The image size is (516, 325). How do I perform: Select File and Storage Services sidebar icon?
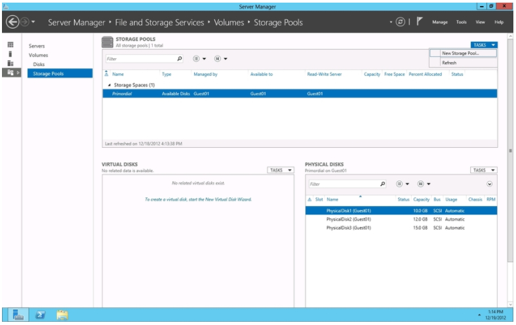pyautogui.click(x=10, y=73)
